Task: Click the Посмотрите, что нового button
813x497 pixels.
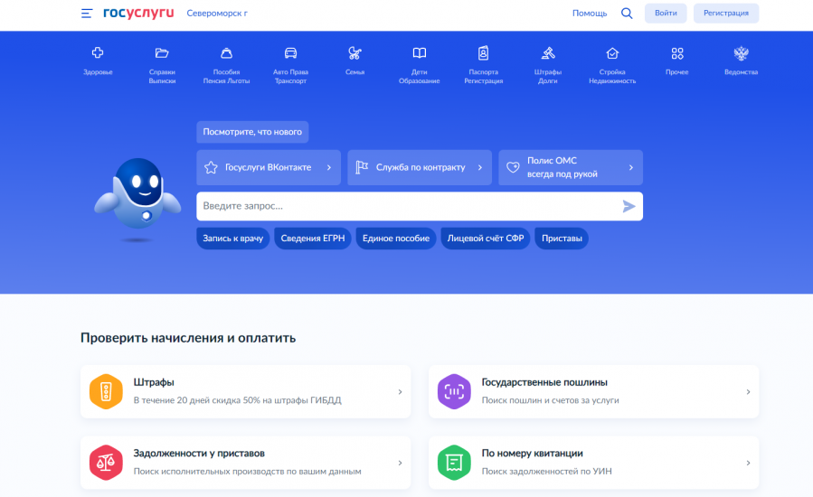Action: [252, 132]
